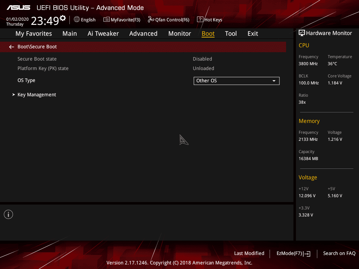Click the 3.328 V reading

tap(306, 215)
